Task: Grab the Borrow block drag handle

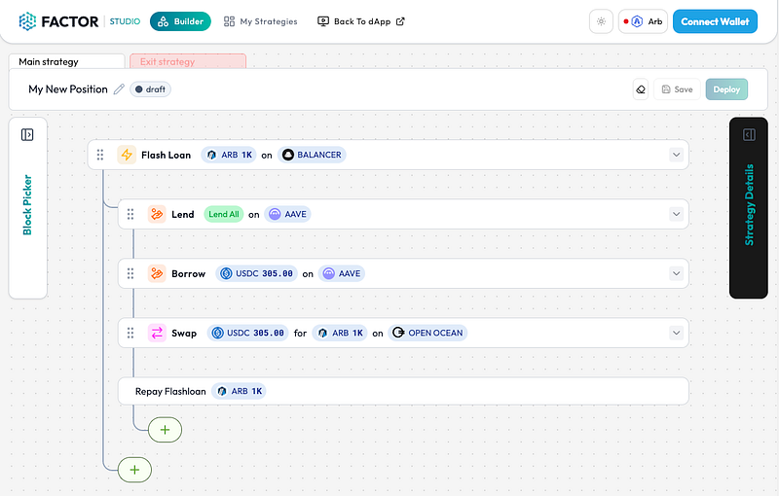Action: (x=130, y=273)
